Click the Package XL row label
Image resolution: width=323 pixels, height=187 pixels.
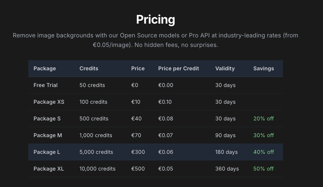(x=49, y=169)
